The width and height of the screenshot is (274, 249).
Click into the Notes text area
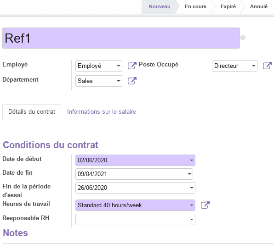coord(138,246)
